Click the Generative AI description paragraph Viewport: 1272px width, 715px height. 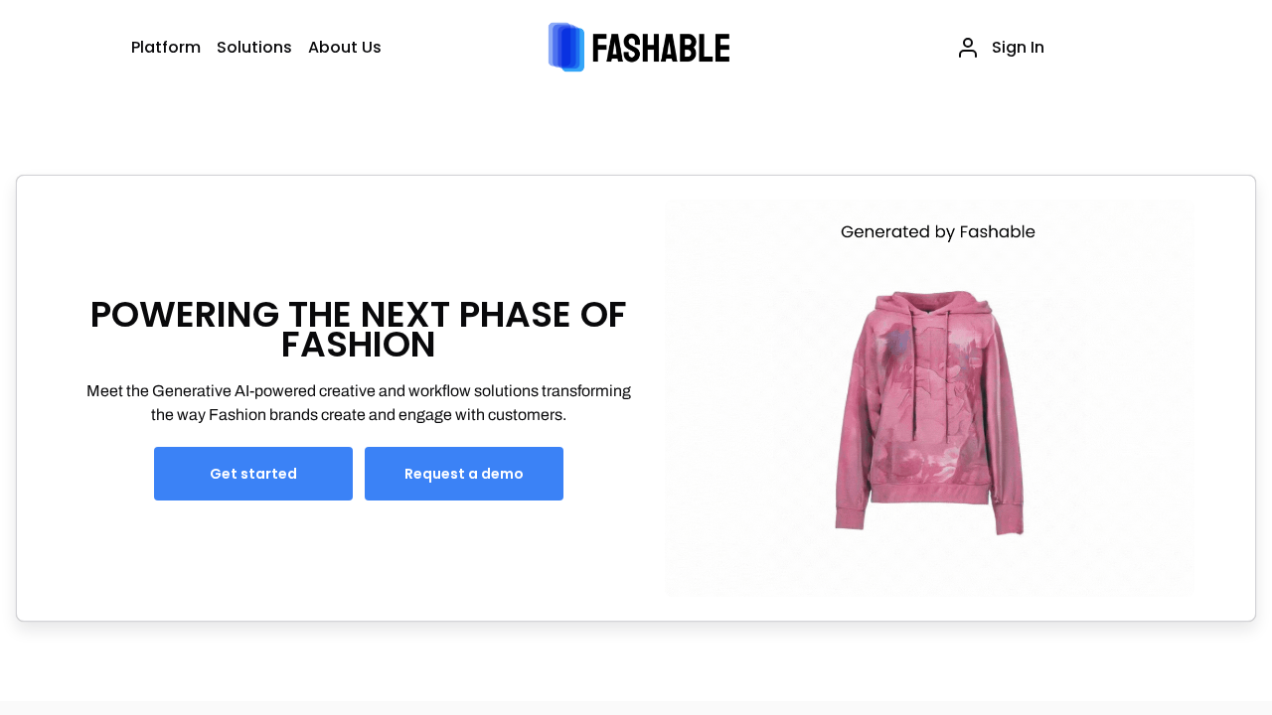(358, 402)
